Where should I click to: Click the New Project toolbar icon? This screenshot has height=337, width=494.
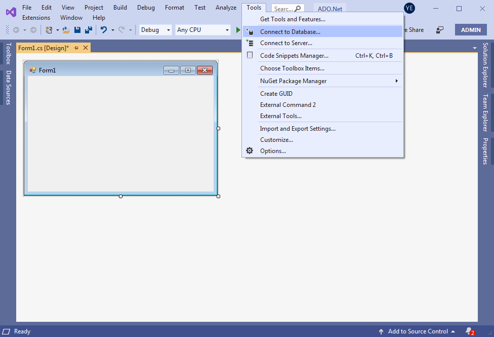coord(49,30)
